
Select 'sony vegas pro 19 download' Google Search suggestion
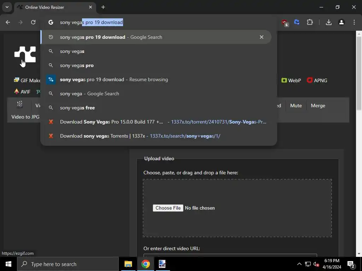(x=156, y=37)
